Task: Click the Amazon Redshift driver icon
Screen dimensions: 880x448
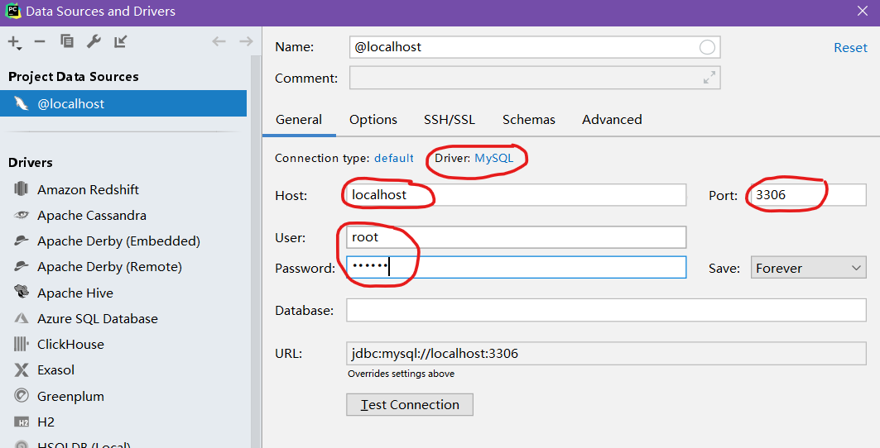Action: pyautogui.click(x=22, y=189)
